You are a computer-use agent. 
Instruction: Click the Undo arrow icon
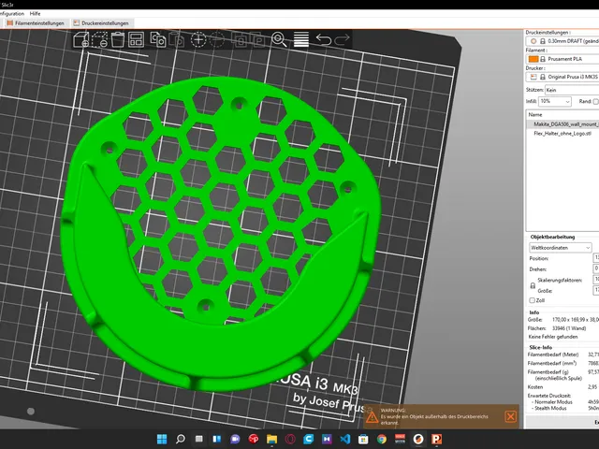coord(324,39)
